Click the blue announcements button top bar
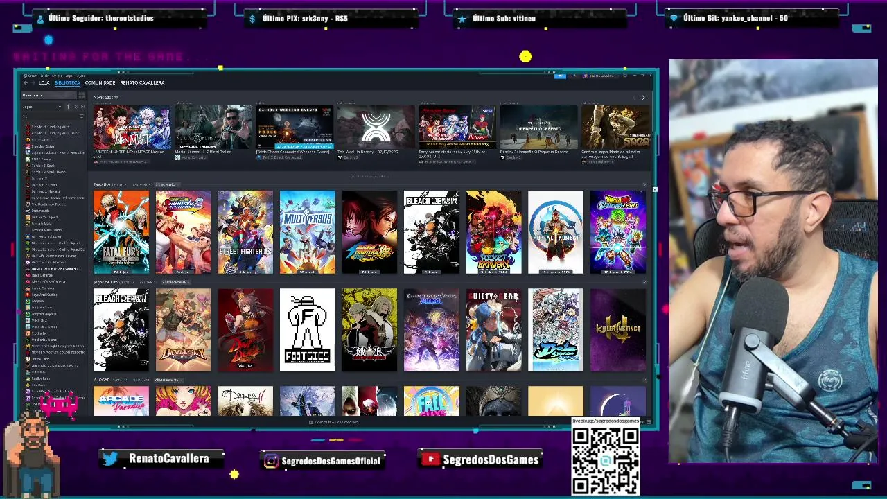 click(560, 76)
